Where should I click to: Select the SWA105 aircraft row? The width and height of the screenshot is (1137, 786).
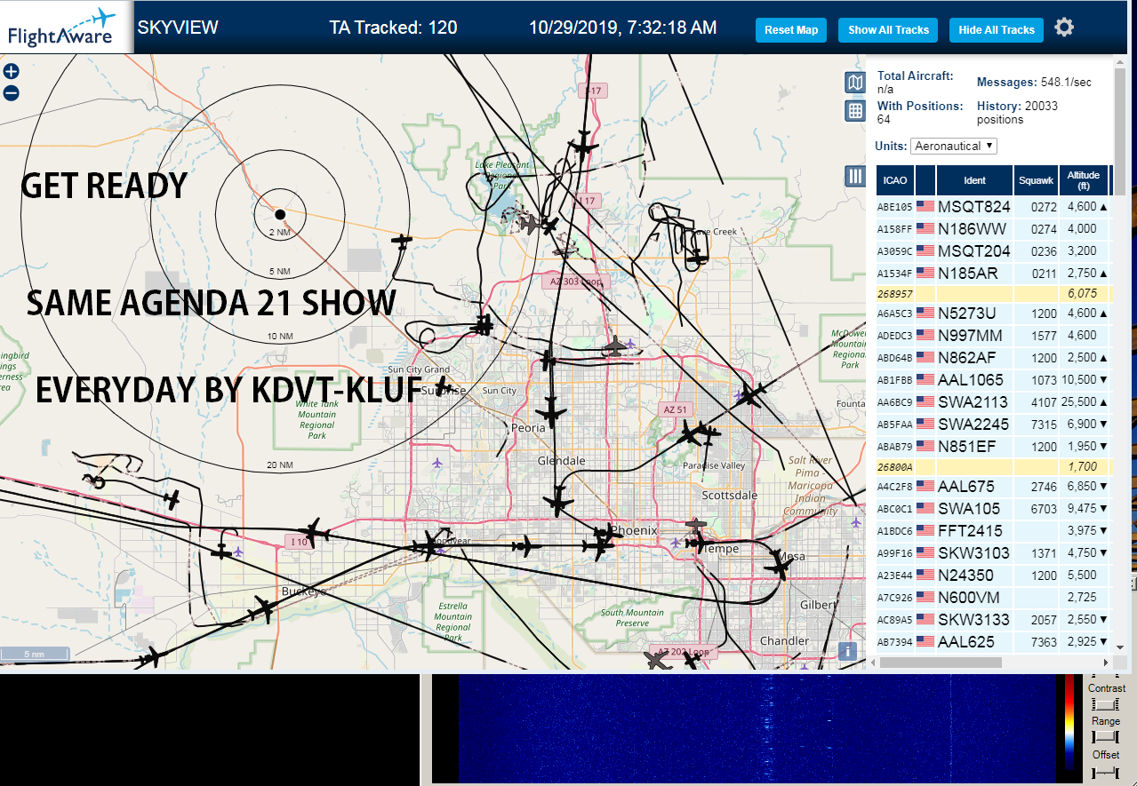(993, 508)
